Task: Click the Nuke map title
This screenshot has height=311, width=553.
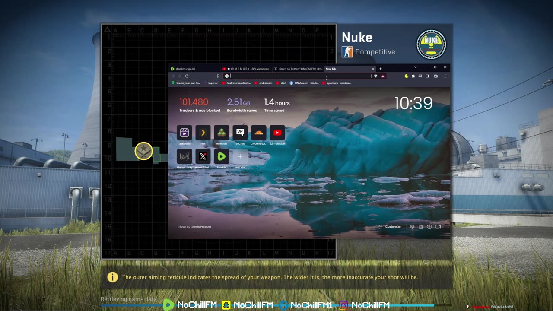Action: pyautogui.click(x=357, y=38)
